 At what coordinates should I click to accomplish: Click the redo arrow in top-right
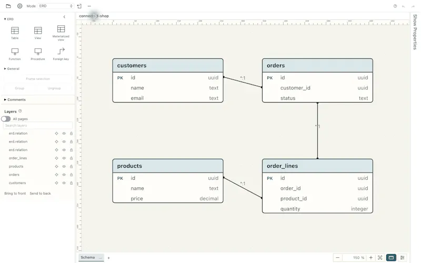tap(413, 6)
